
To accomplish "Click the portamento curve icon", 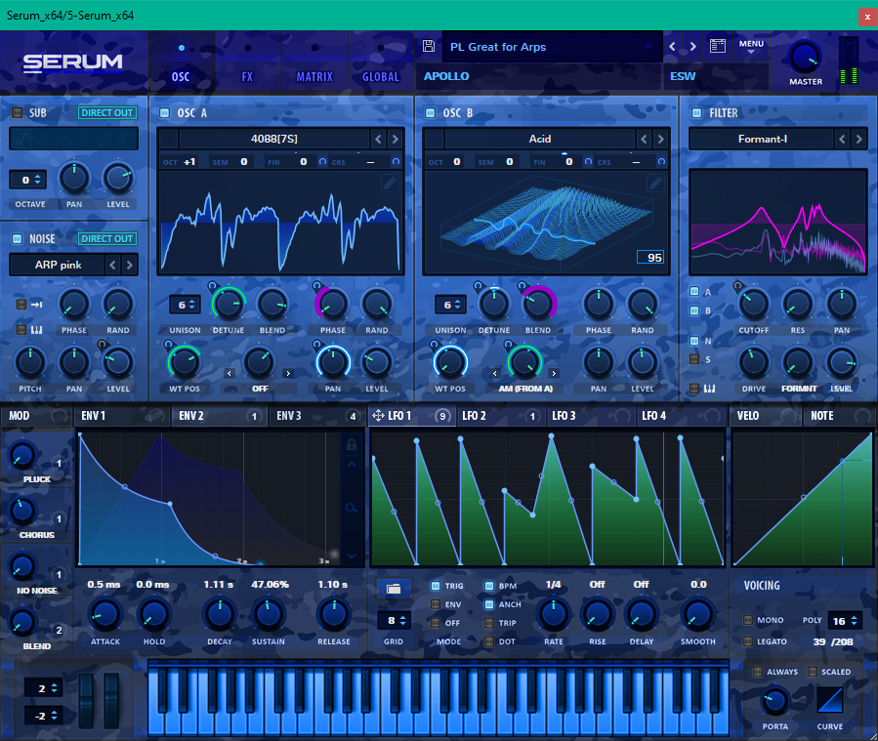I will coord(830,700).
